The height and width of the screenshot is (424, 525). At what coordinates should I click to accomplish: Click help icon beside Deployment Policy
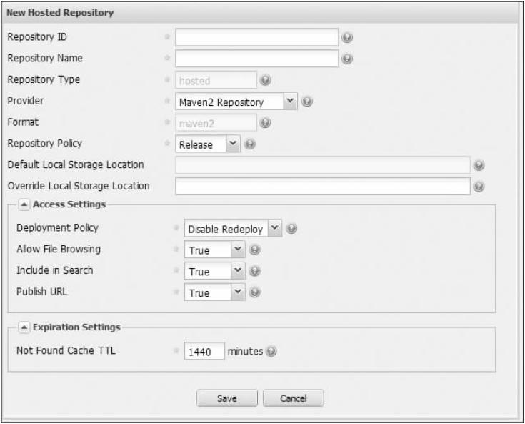[292, 229]
